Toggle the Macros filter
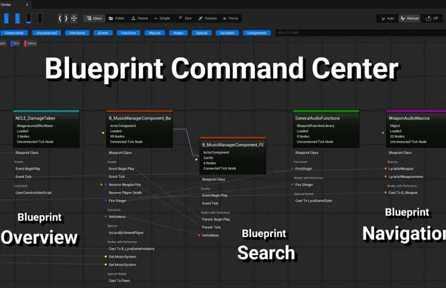446x288 pixels. click(x=155, y=33)
